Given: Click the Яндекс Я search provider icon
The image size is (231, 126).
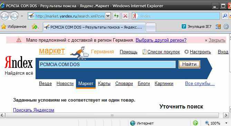Looking at the screenshot, I should (135, 16).
